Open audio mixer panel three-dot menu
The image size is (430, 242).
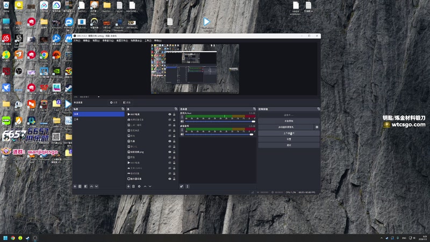(x=187, y=186)
